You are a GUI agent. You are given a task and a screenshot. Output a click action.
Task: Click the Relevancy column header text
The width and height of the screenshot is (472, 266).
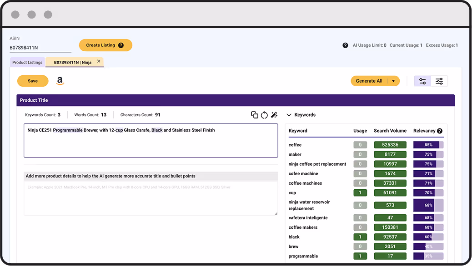pyautogui.click(x=424, y=131)
